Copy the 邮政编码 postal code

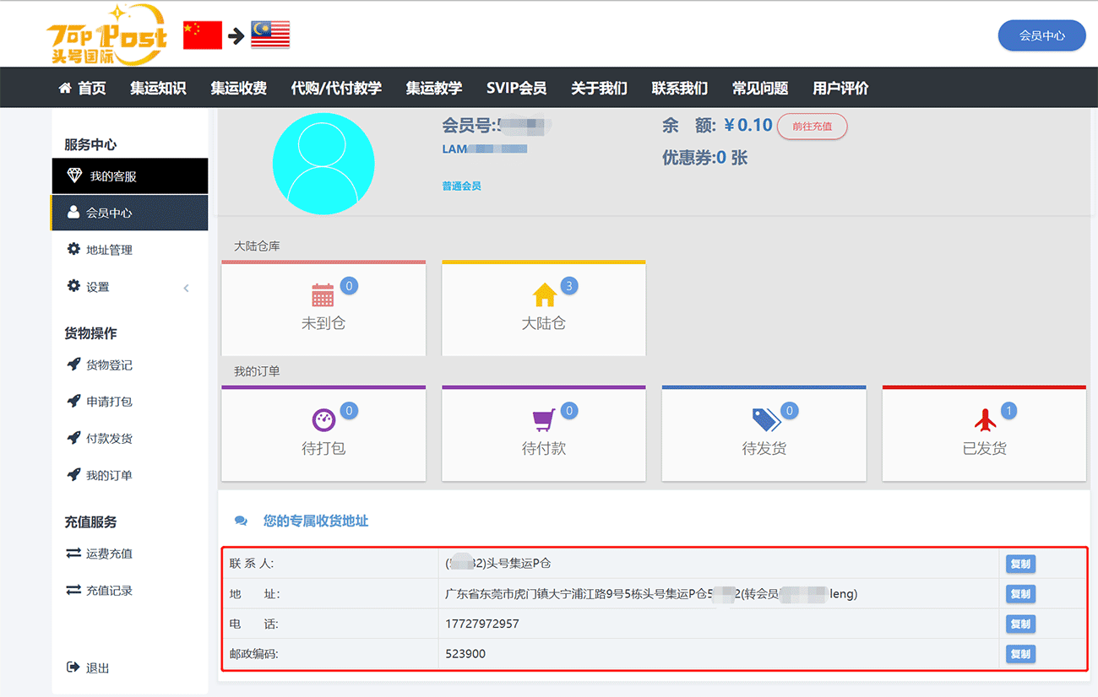(1020, 654)
